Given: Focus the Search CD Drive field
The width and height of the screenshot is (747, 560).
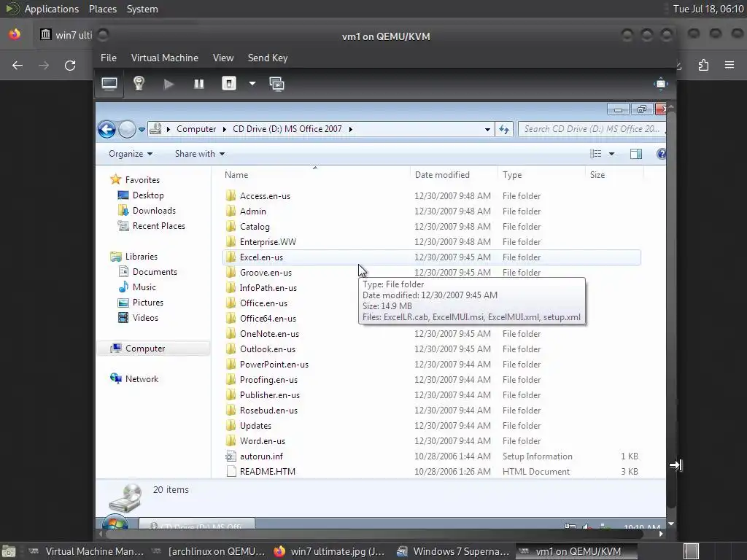Looking at the screenshot, I should (x=592, y=129).
